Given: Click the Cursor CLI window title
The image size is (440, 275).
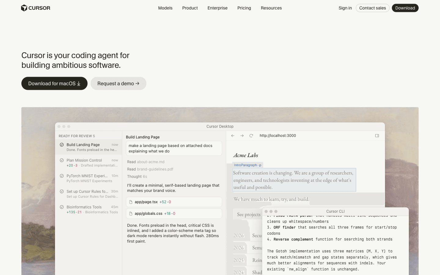Looking at the screenshot, I should point(335,211).
